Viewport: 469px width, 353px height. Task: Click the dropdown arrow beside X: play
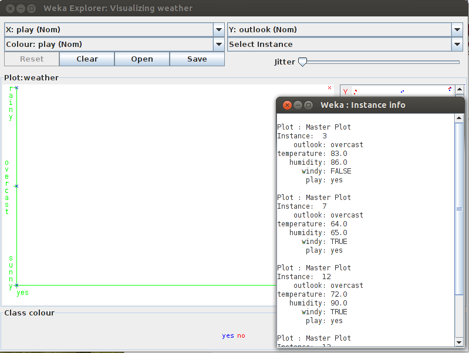(x=218, y=29)
